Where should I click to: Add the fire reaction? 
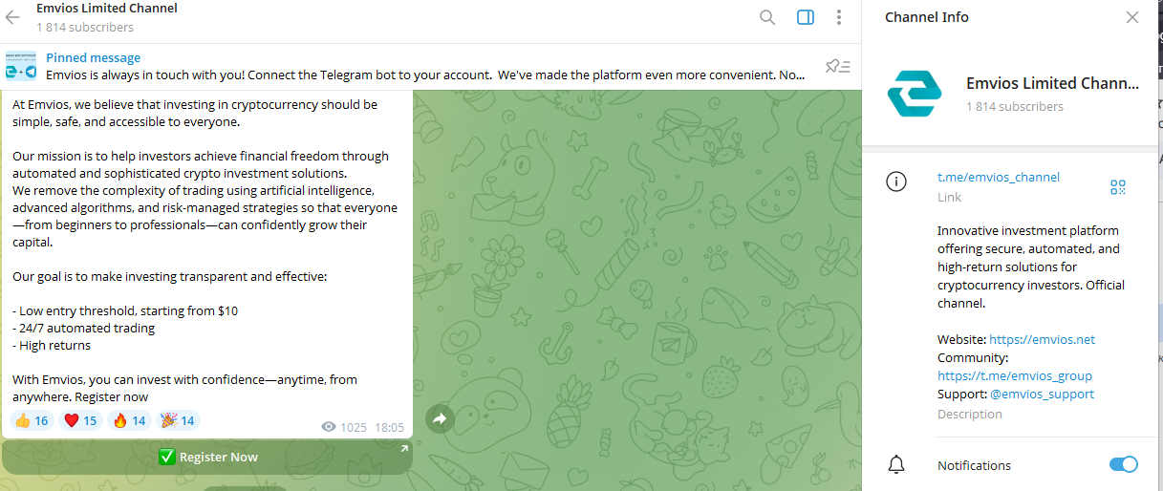129,420
